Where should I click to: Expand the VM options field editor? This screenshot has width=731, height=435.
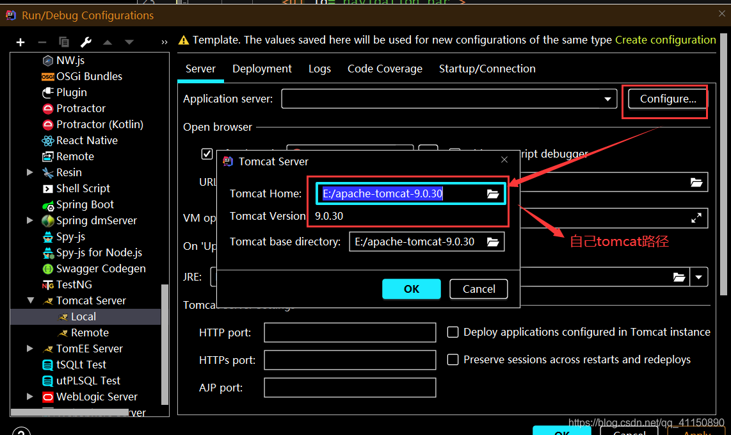pos(696,218)
